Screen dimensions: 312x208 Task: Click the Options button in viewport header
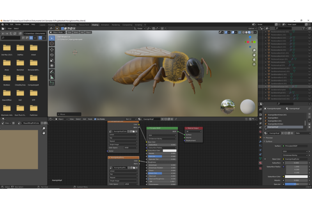click(x=252, y=28)
